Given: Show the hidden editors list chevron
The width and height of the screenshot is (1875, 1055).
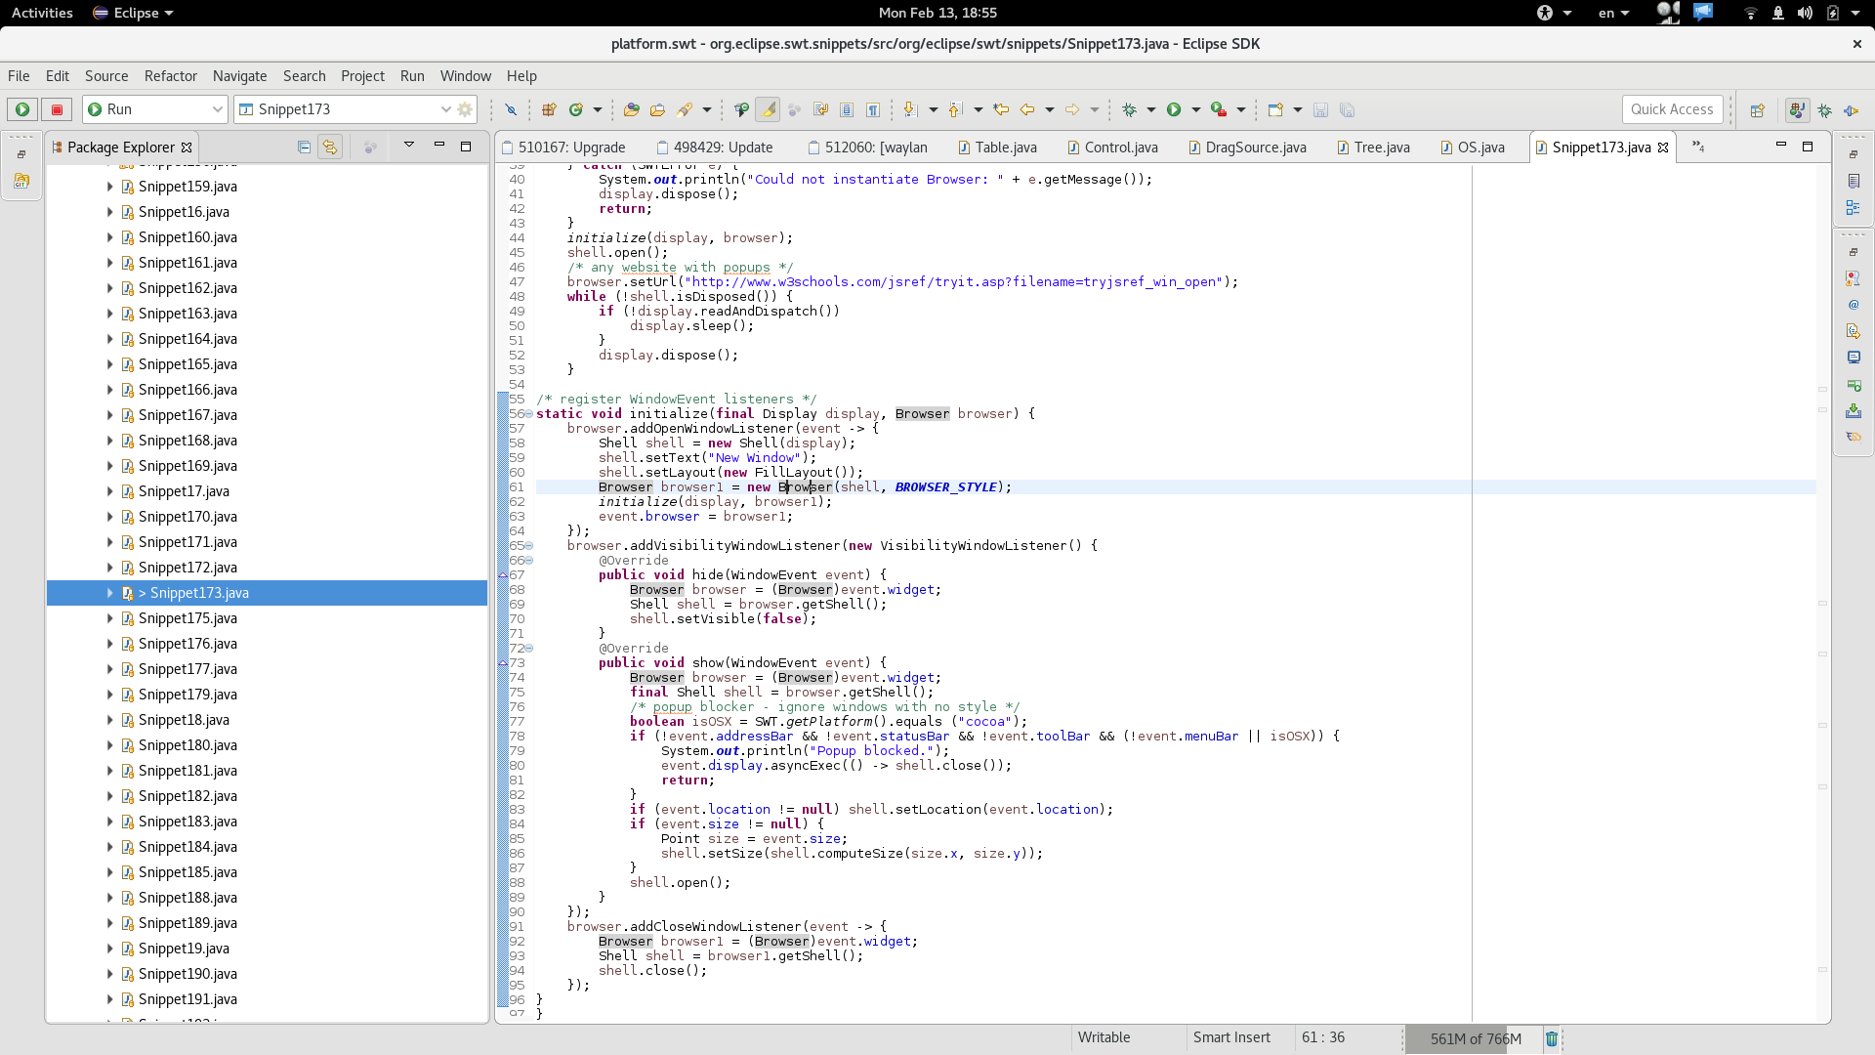Looking at the screenshot, I should click(1698, 147).
